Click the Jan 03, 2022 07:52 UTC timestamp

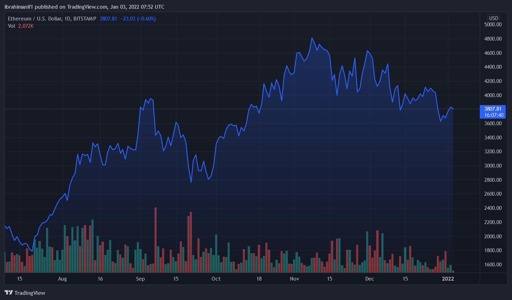(138, 7)
